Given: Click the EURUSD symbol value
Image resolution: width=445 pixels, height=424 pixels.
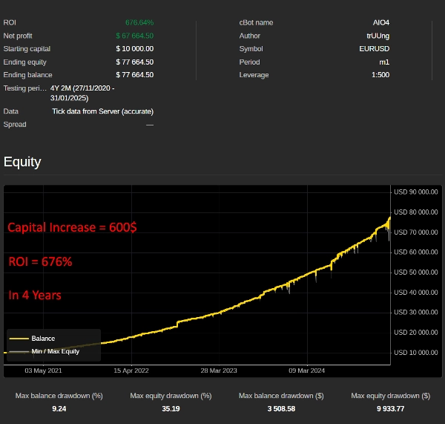Looking at the screenshot, I should 375,49.
